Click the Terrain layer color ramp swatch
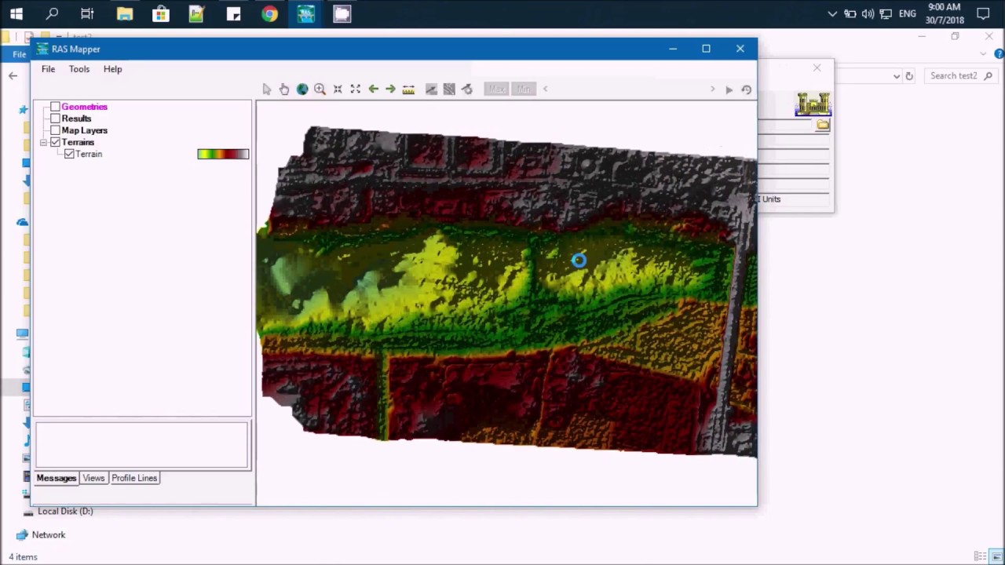This screenshot has width=1005, height=565. coord(223,155)
